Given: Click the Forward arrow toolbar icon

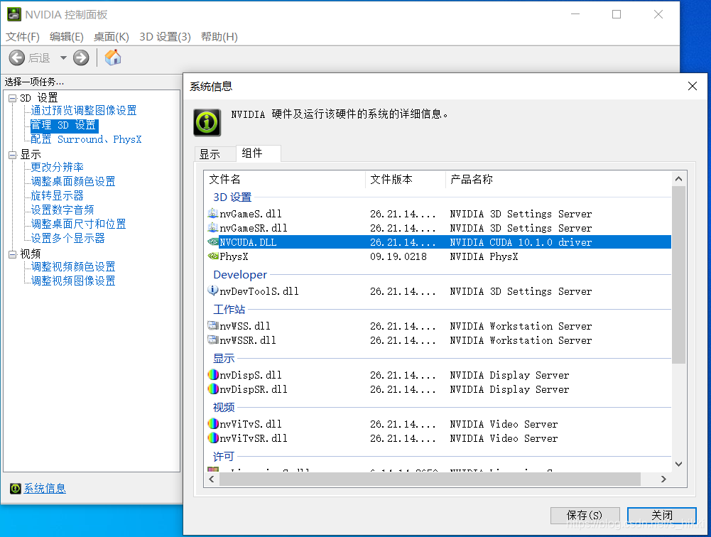Looking at the screenshot, I should pyautogui.click(x=81, y=58).
